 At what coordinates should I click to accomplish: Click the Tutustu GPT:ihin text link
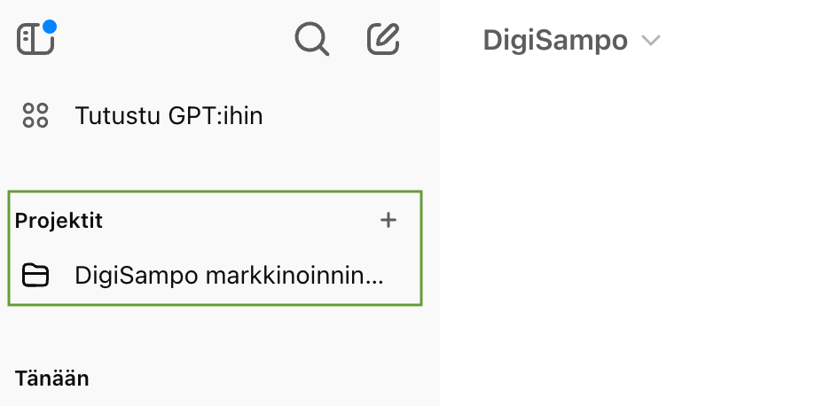click(169, 116)
